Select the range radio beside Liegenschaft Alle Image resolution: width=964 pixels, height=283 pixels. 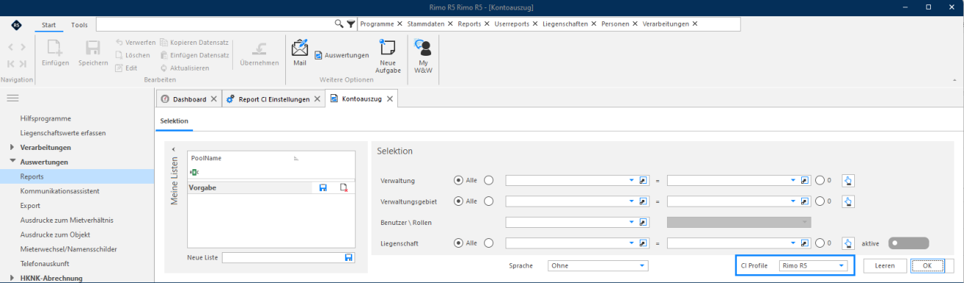pos(488,243)
